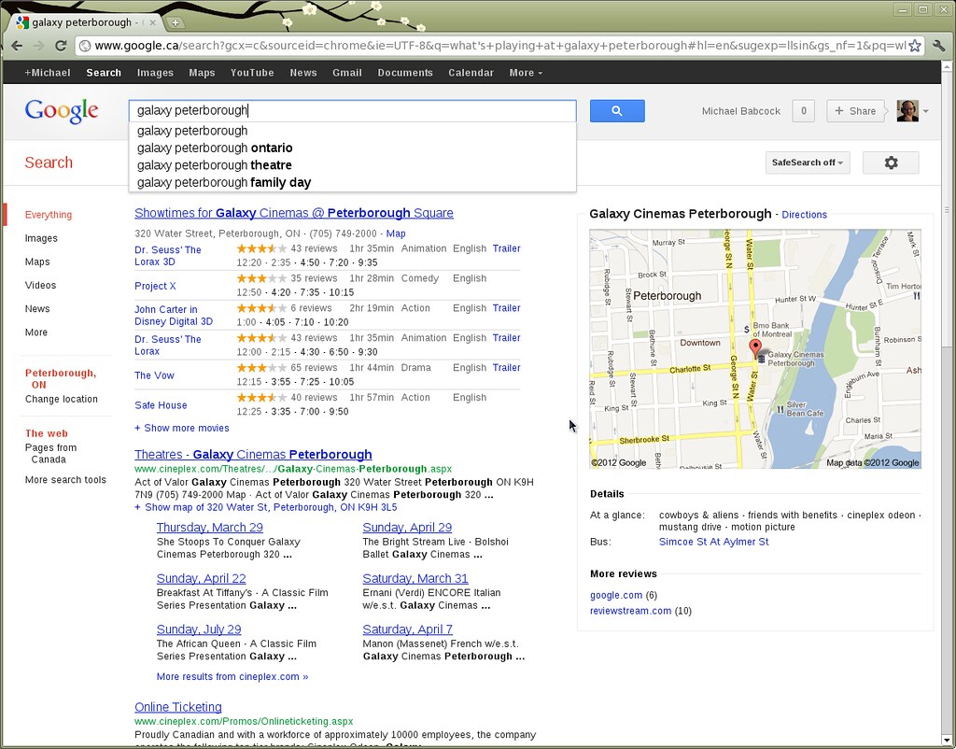Open The Vow movie link
Screen dimensions: 956x749
click(x=154, y=375)
